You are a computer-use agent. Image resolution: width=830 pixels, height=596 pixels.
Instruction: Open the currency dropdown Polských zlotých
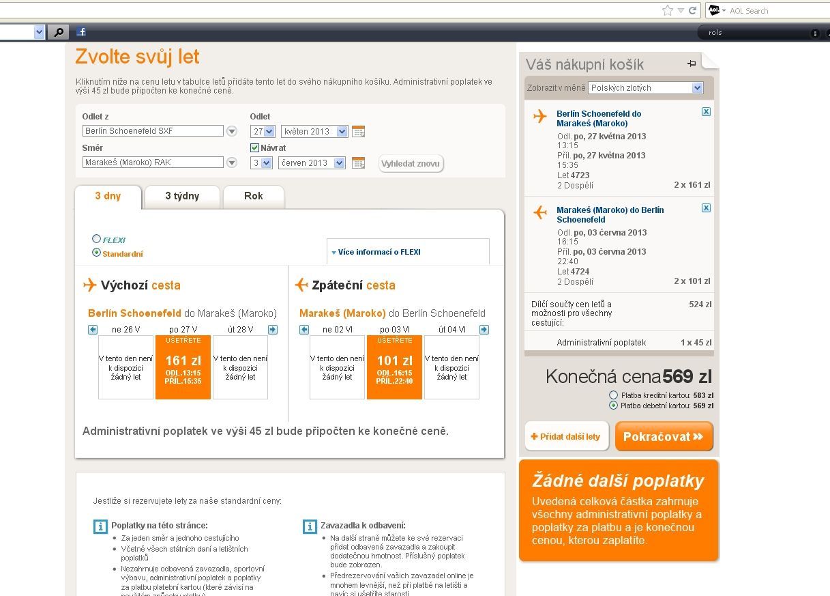(646, 87)
